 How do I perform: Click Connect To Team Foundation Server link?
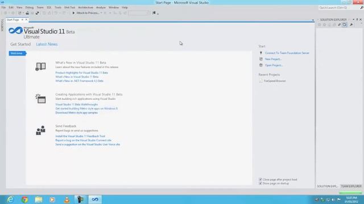coord(287,53)
